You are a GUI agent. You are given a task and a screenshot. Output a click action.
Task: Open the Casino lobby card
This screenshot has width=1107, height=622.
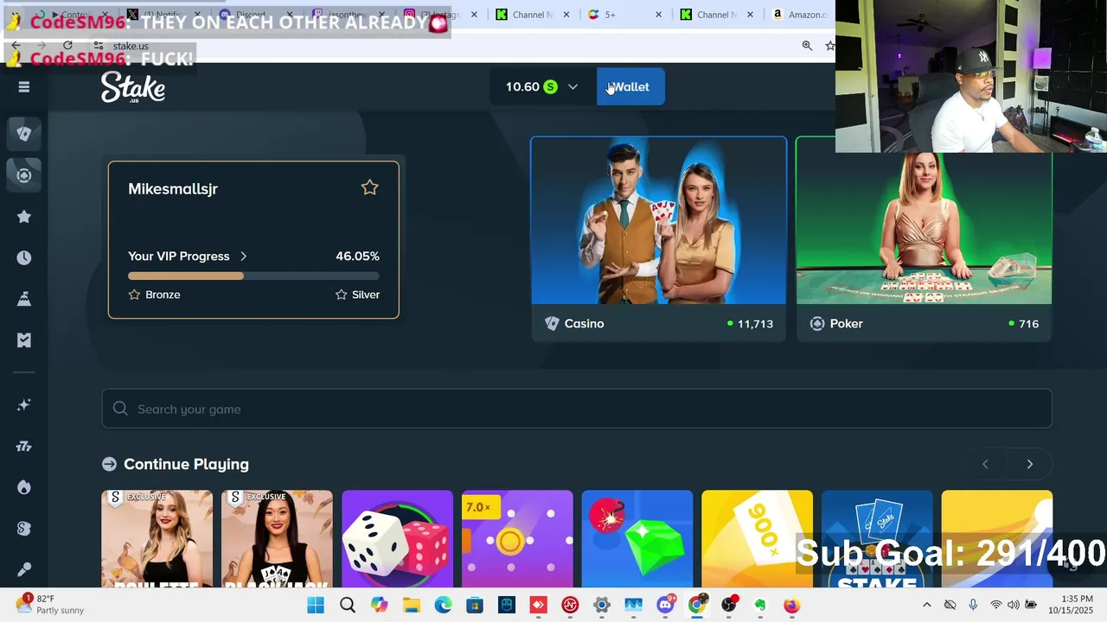[x=659, y=238]
